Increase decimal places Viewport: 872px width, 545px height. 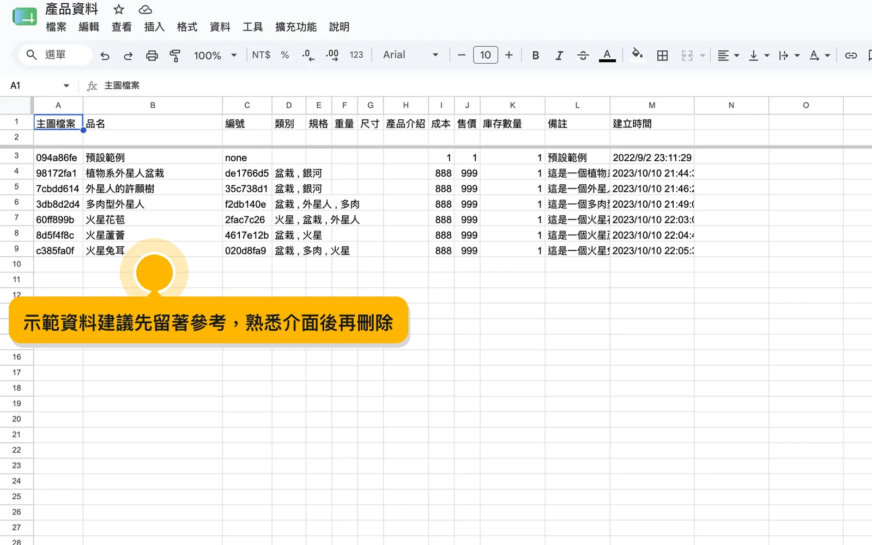[332, 55]
